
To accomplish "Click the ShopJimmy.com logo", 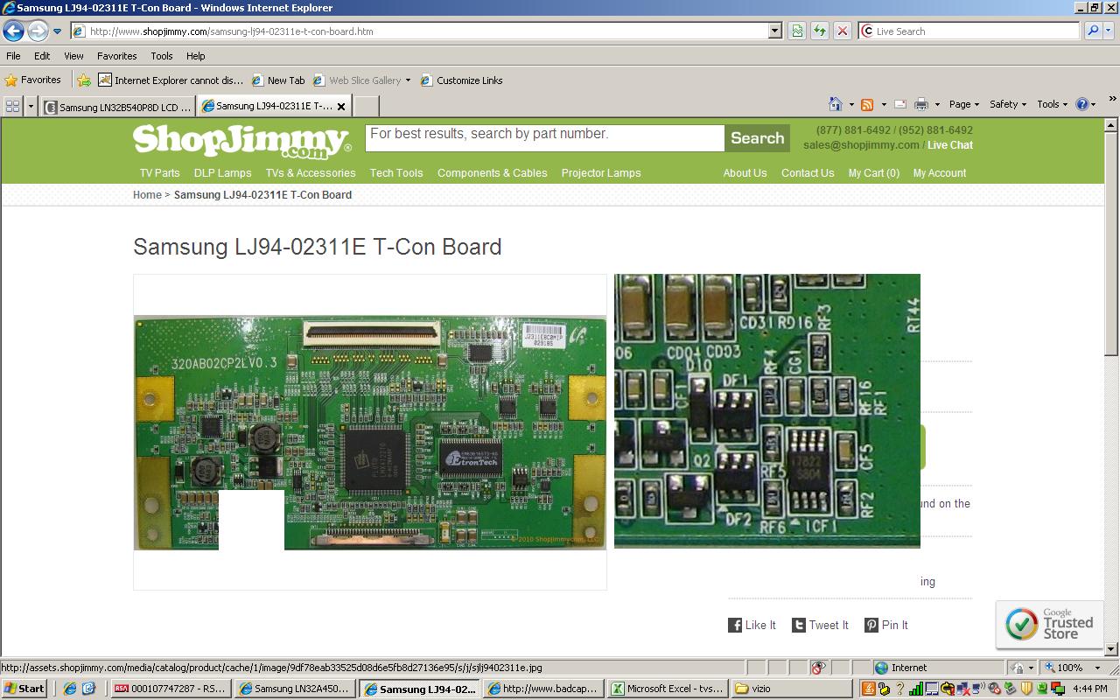I will 242,140.
